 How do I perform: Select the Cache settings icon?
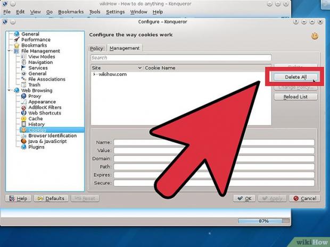pos(24,118)
